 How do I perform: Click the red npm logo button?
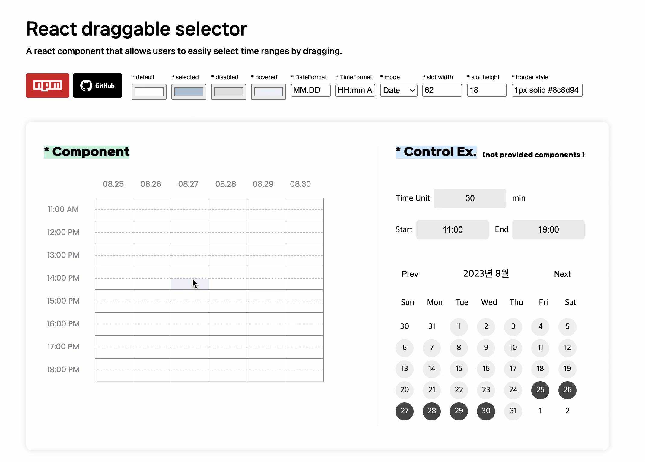tap(47, 86)
